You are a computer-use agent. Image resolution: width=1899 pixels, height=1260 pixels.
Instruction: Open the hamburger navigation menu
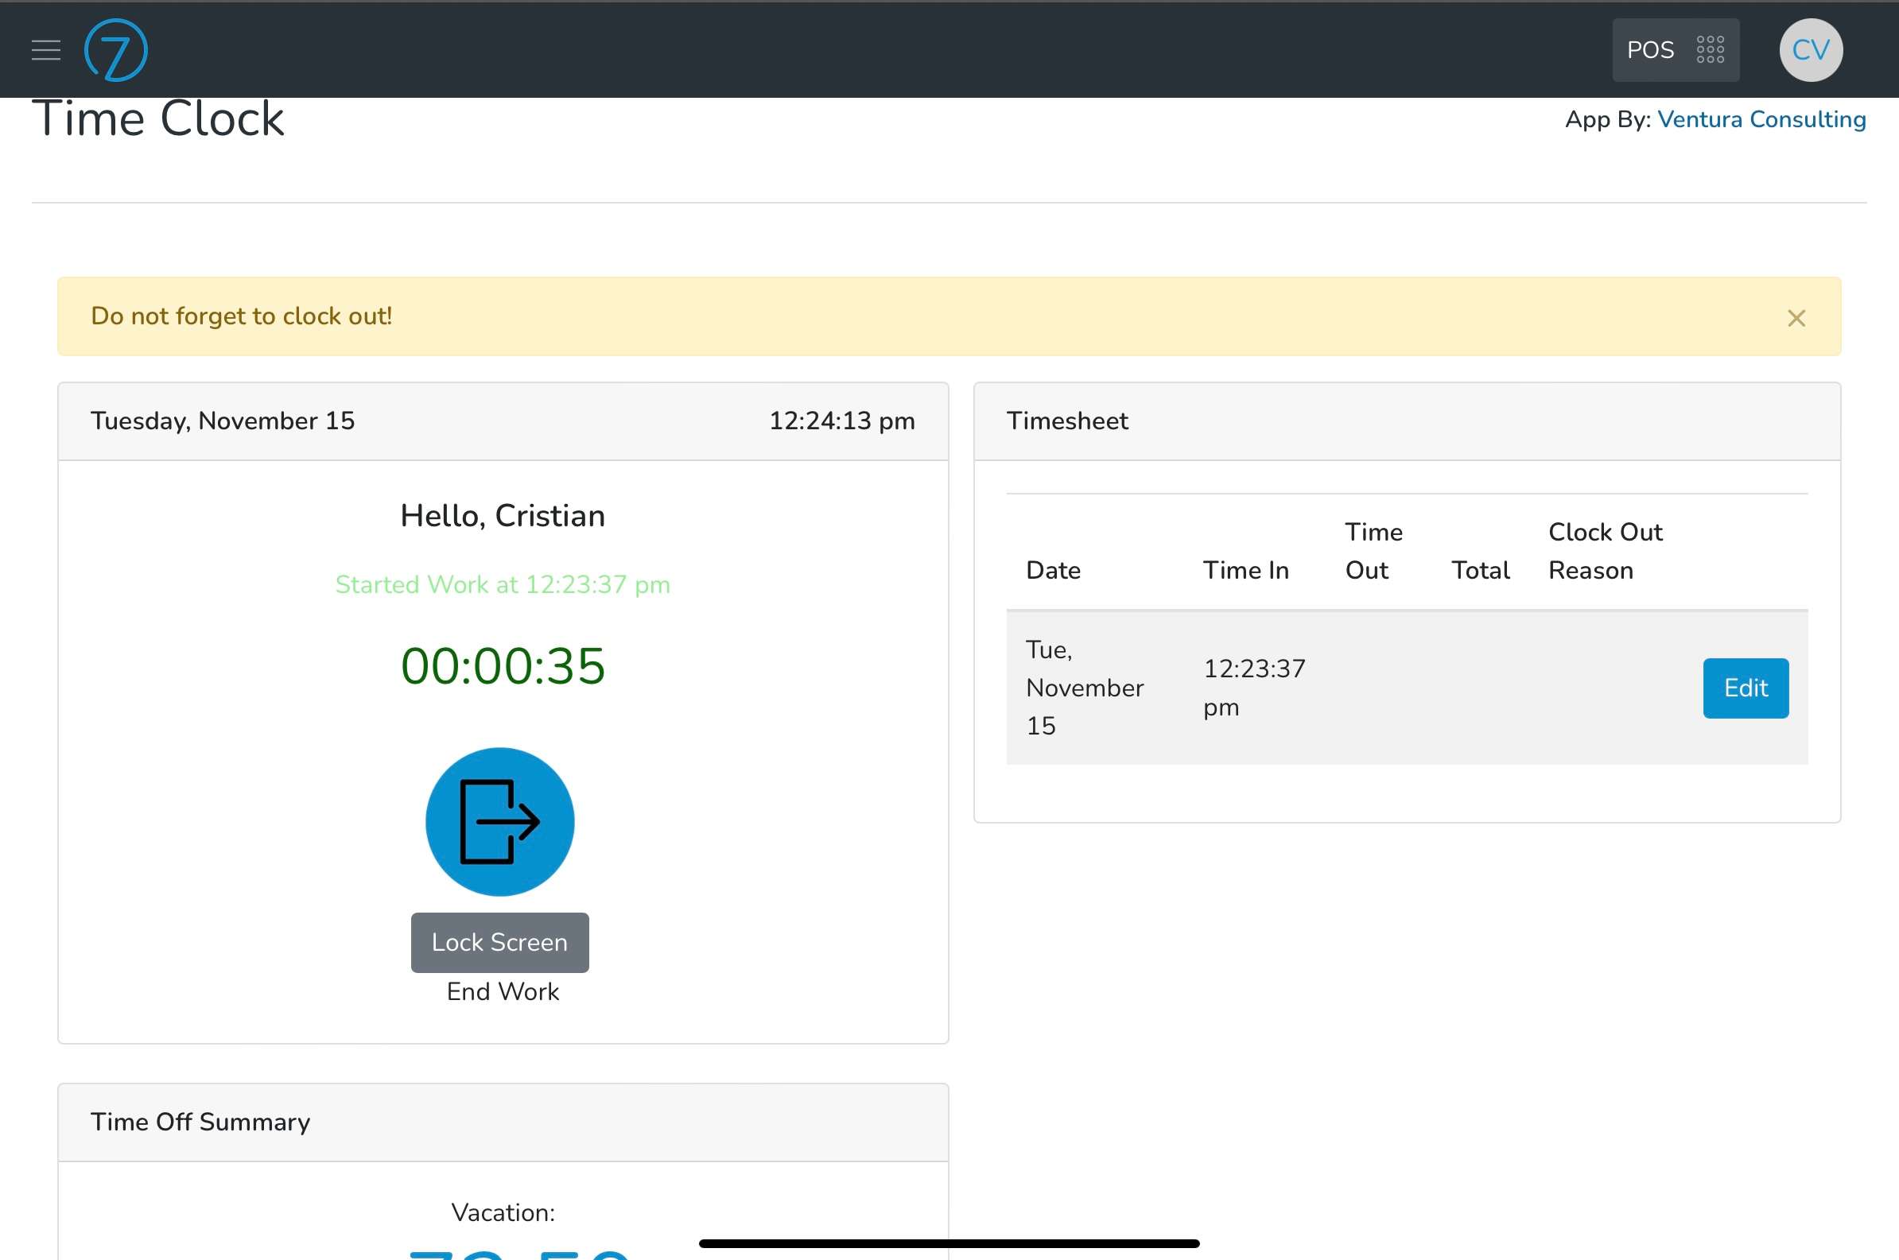point(46,50)
